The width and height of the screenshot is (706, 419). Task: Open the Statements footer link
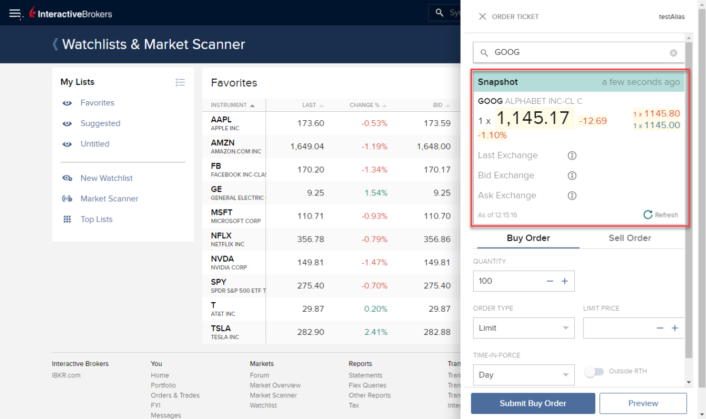[366, 375]
